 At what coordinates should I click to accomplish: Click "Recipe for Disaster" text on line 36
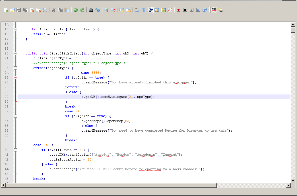tap(184, 130)
